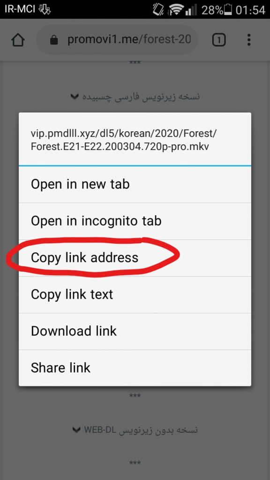Tap the Wi-Fi status bar icon

pos(175,10)
